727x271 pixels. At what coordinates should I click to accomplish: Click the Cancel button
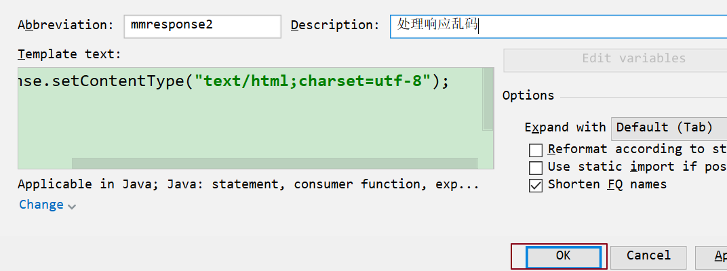(x=648, y=256)
